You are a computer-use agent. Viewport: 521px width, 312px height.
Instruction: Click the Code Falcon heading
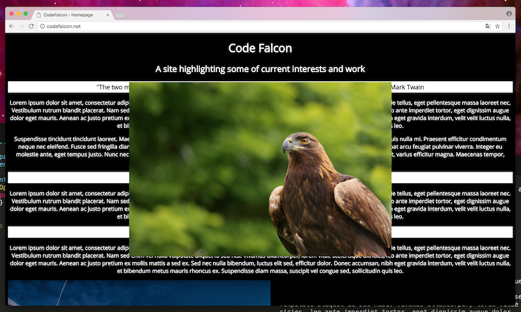[260, 48]
